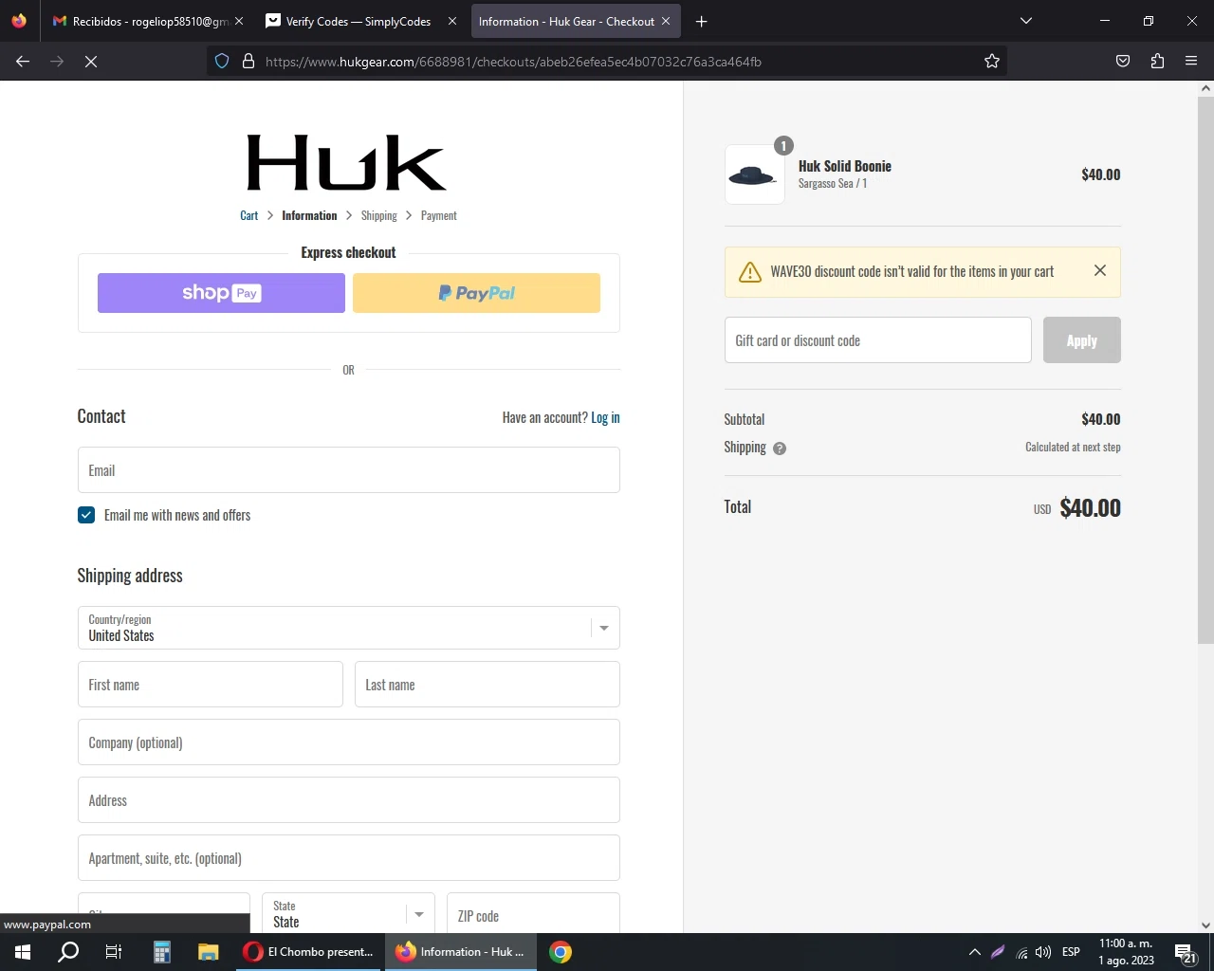The width and height of the screenshot is (1214, 971).
Task: Show hidden system tray icons
Action: 974,952
